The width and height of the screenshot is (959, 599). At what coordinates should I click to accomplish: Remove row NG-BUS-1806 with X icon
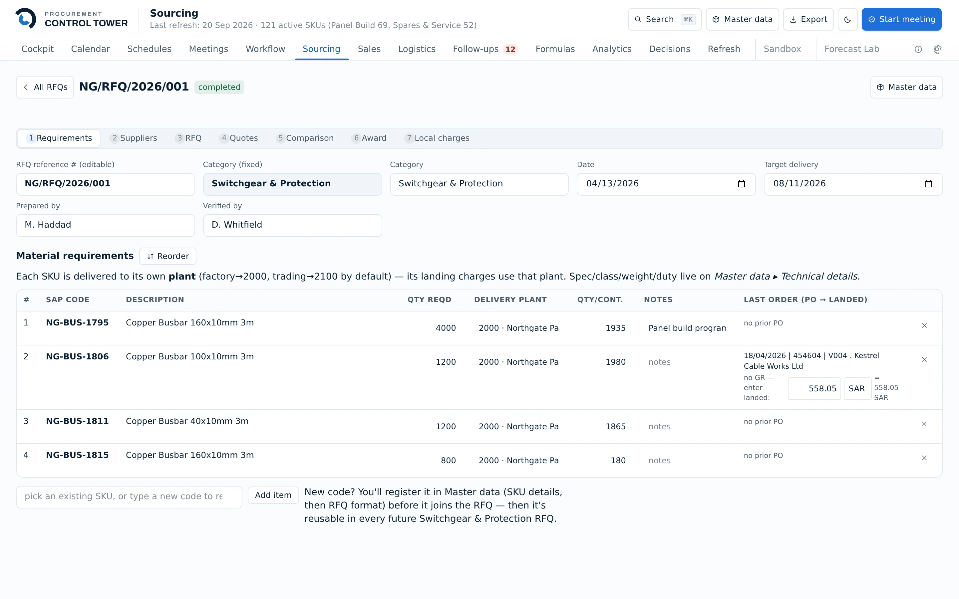click(x=924, y=360)
